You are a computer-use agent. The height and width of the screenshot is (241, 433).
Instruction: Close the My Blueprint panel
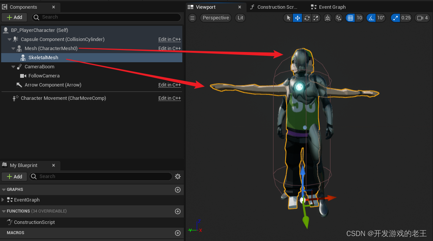pyautogui.click(x=54, y=165)
